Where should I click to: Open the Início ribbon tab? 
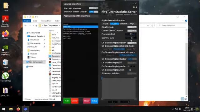(35, 21)
